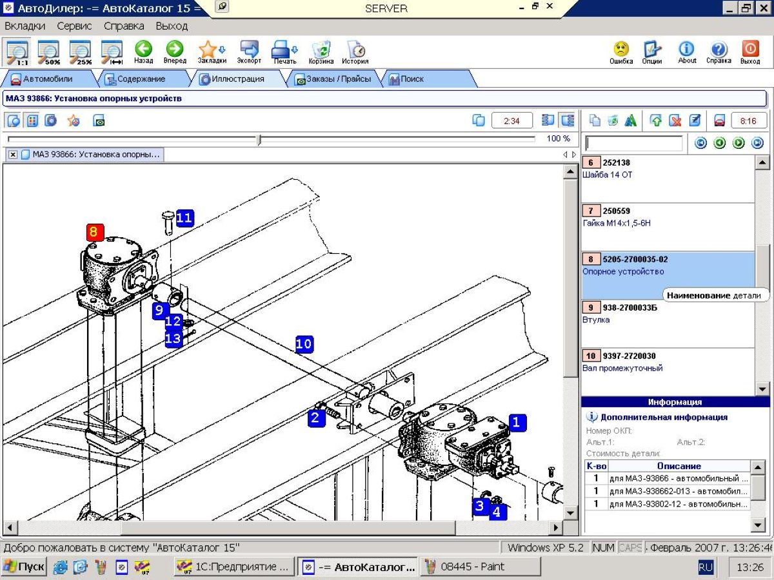Jump to last part with blue last arrow
Image resolution: width=774 pixels, height=580 pixels.
coord(758,143)
